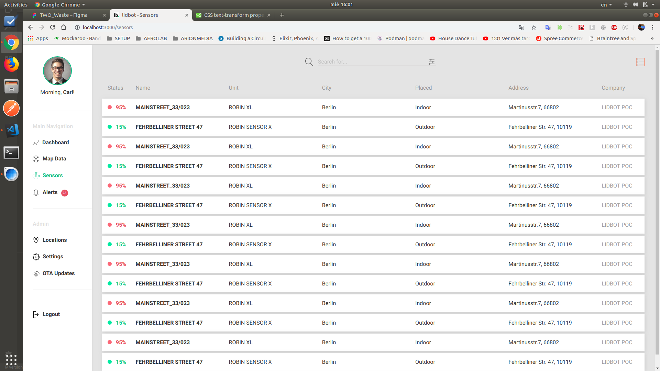Launch Firefox from the dock

tap(11, 64)
